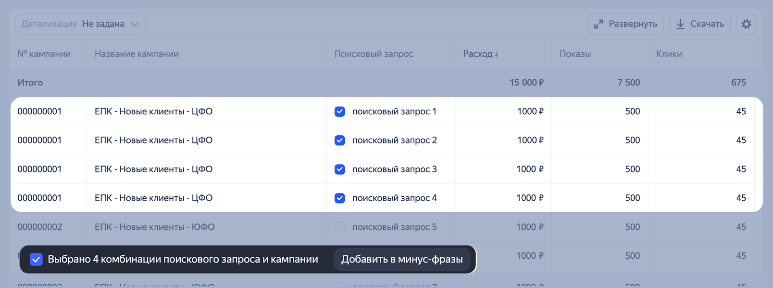Sort the table by Показы column
The height and width of the screenshot is (288, 773).
575,54
